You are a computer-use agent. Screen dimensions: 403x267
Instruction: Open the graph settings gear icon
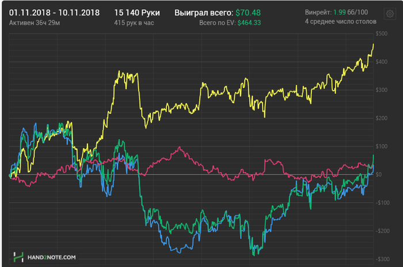[x=390, y=14]
